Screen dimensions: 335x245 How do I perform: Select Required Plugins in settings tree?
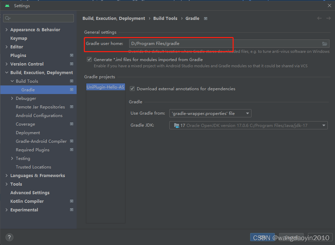click(33, 150)
